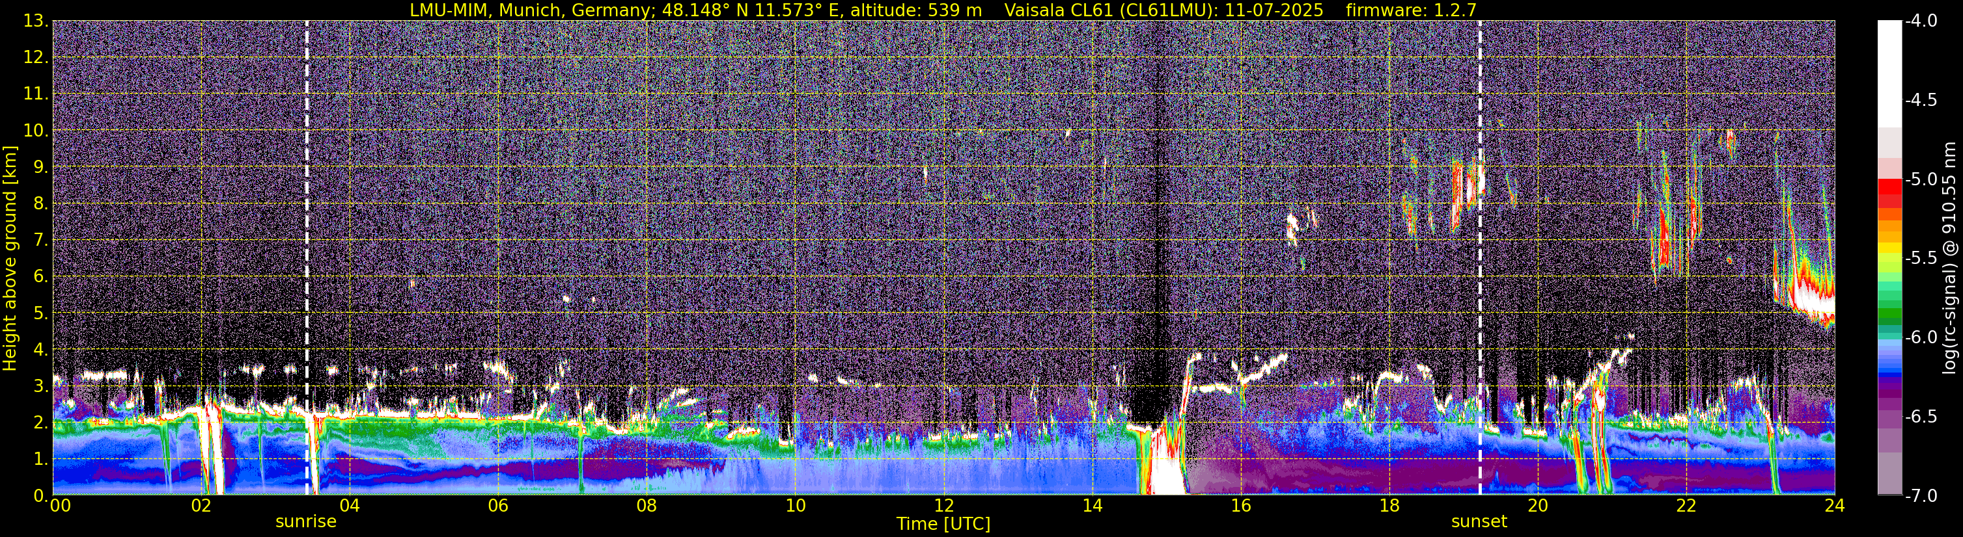The height and width of the screenshot is (537, 1963).
Task: Select the '-6.0' colorbar tick label
Action: [1920, 337]
